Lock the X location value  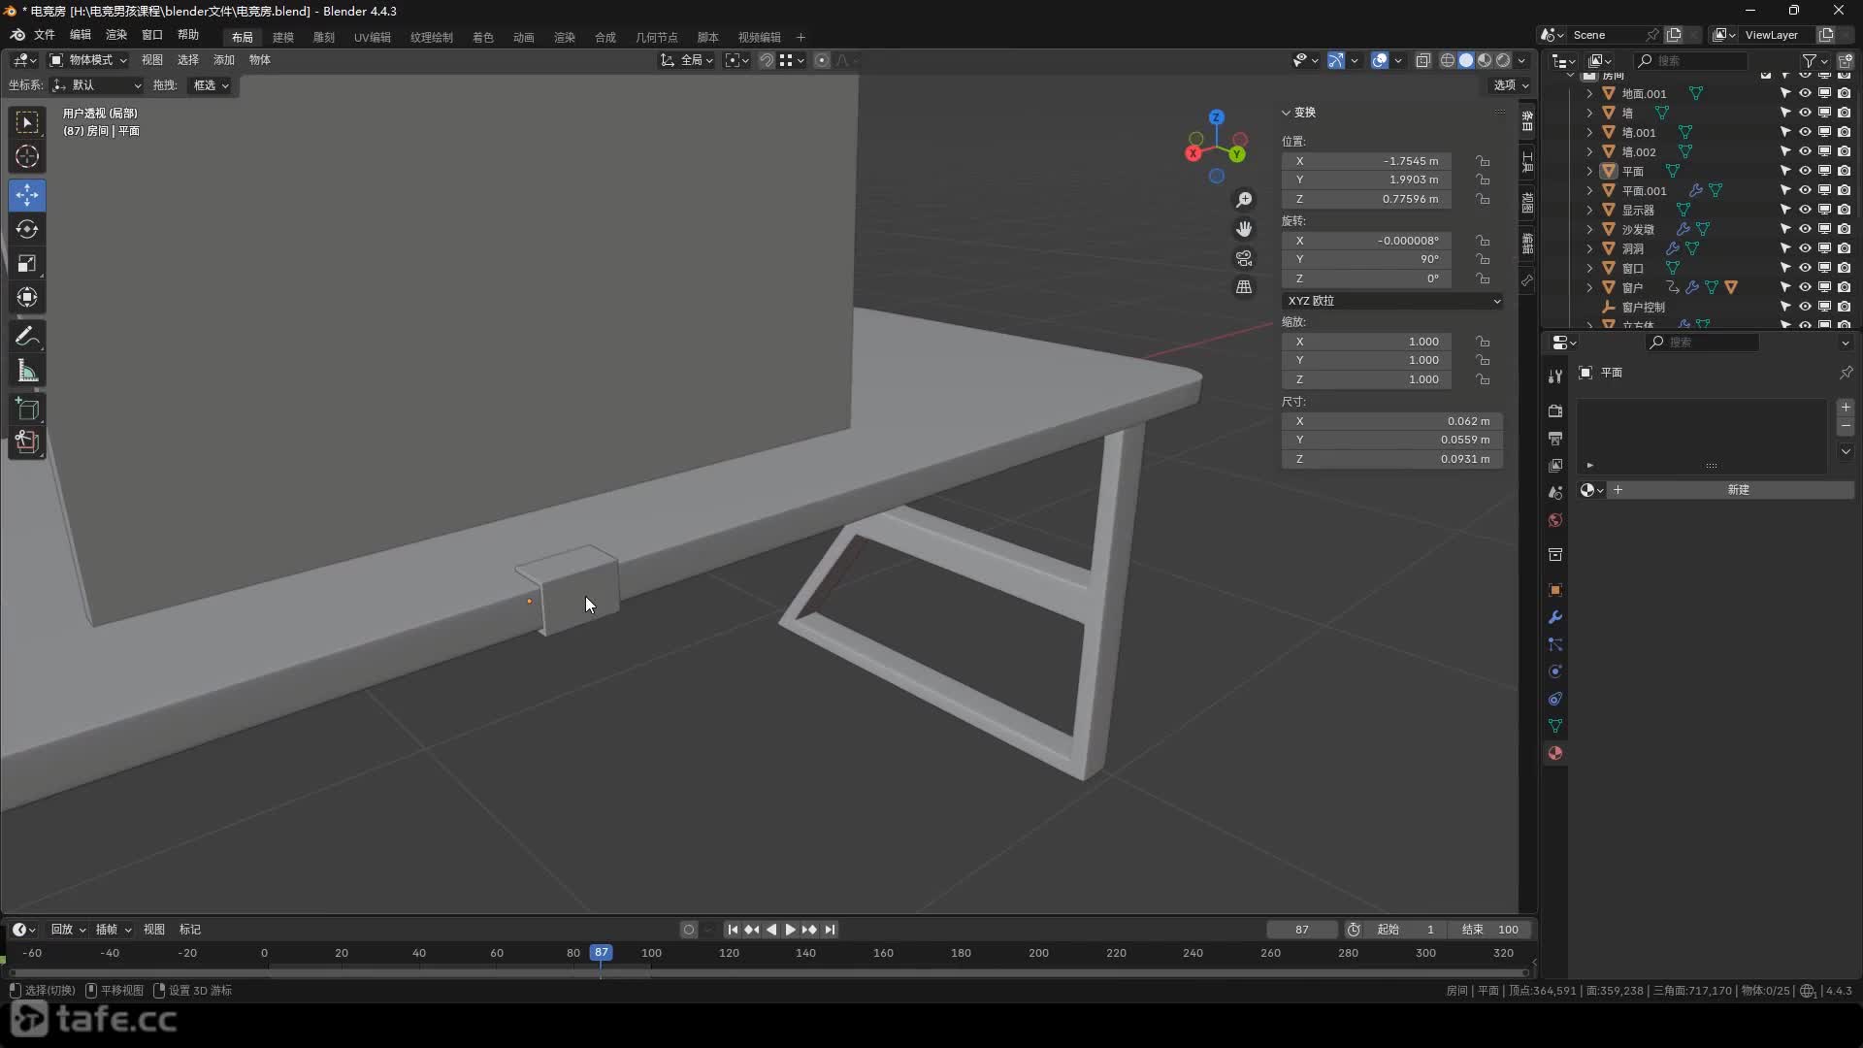point(1483,161)
